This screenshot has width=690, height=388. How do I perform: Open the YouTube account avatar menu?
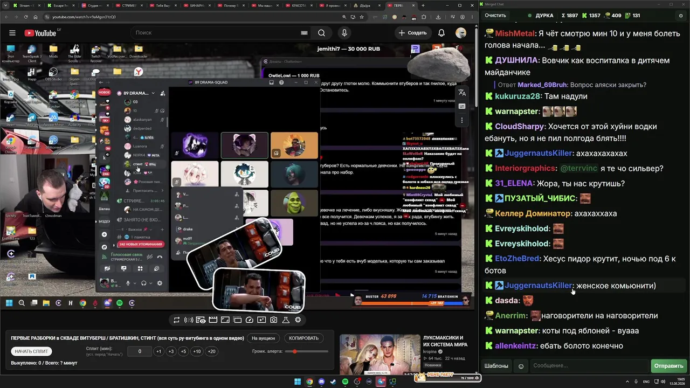(x=461, y=33)
